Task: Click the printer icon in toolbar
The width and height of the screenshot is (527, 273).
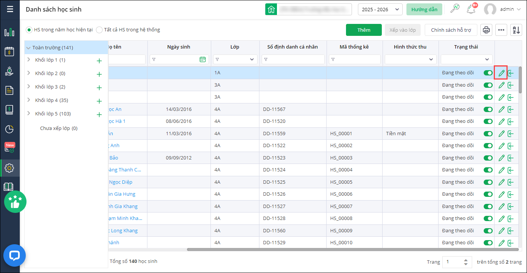Action: pyautogui.click(x=486, y=30)
